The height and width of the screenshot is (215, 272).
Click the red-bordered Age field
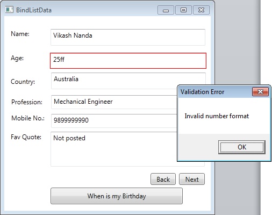click(x=128, y=61)
